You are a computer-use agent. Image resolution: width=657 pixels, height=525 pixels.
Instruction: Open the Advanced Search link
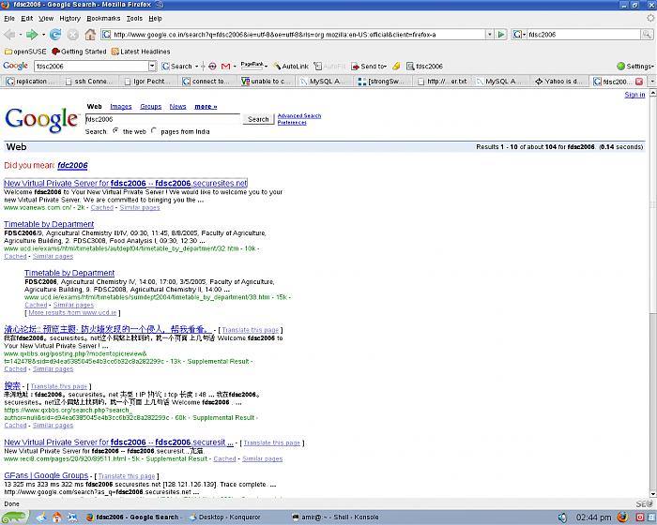tap(299, 116)
